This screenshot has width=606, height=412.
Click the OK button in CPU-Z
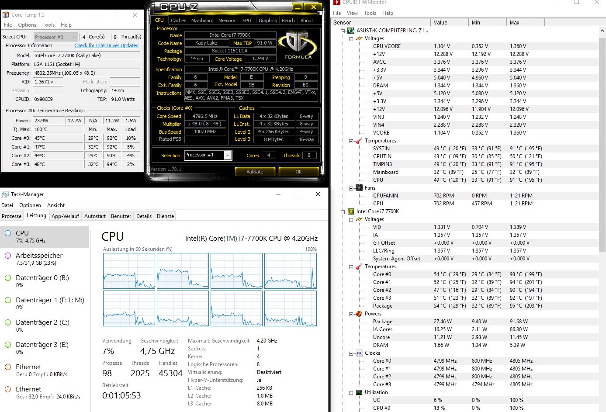tap(298, 172)
